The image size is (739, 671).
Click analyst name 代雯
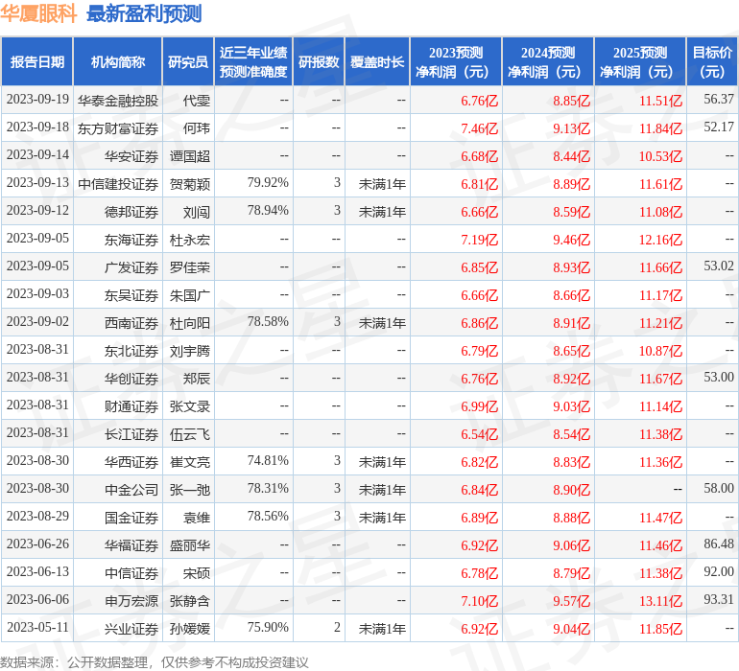click(197, 101)
